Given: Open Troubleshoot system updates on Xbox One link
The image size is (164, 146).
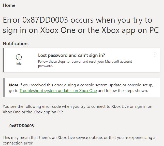Looking at the screenshot, I should (58, 91).
